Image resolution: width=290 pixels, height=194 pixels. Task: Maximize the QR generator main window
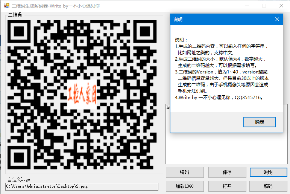[x=264, y=6]
